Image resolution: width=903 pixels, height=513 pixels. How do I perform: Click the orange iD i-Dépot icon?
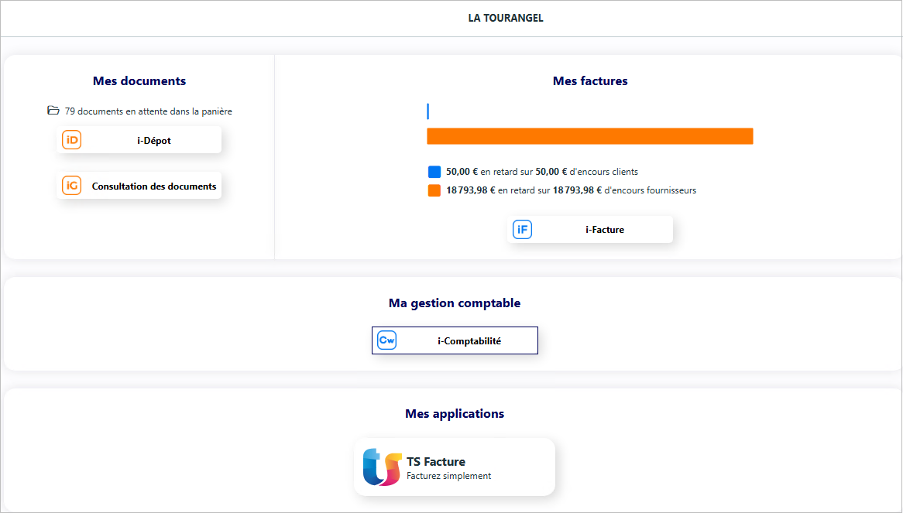[x=71, y=140]
